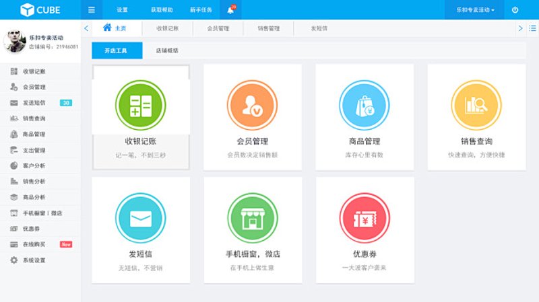Click 商品管理 card title

364,141
